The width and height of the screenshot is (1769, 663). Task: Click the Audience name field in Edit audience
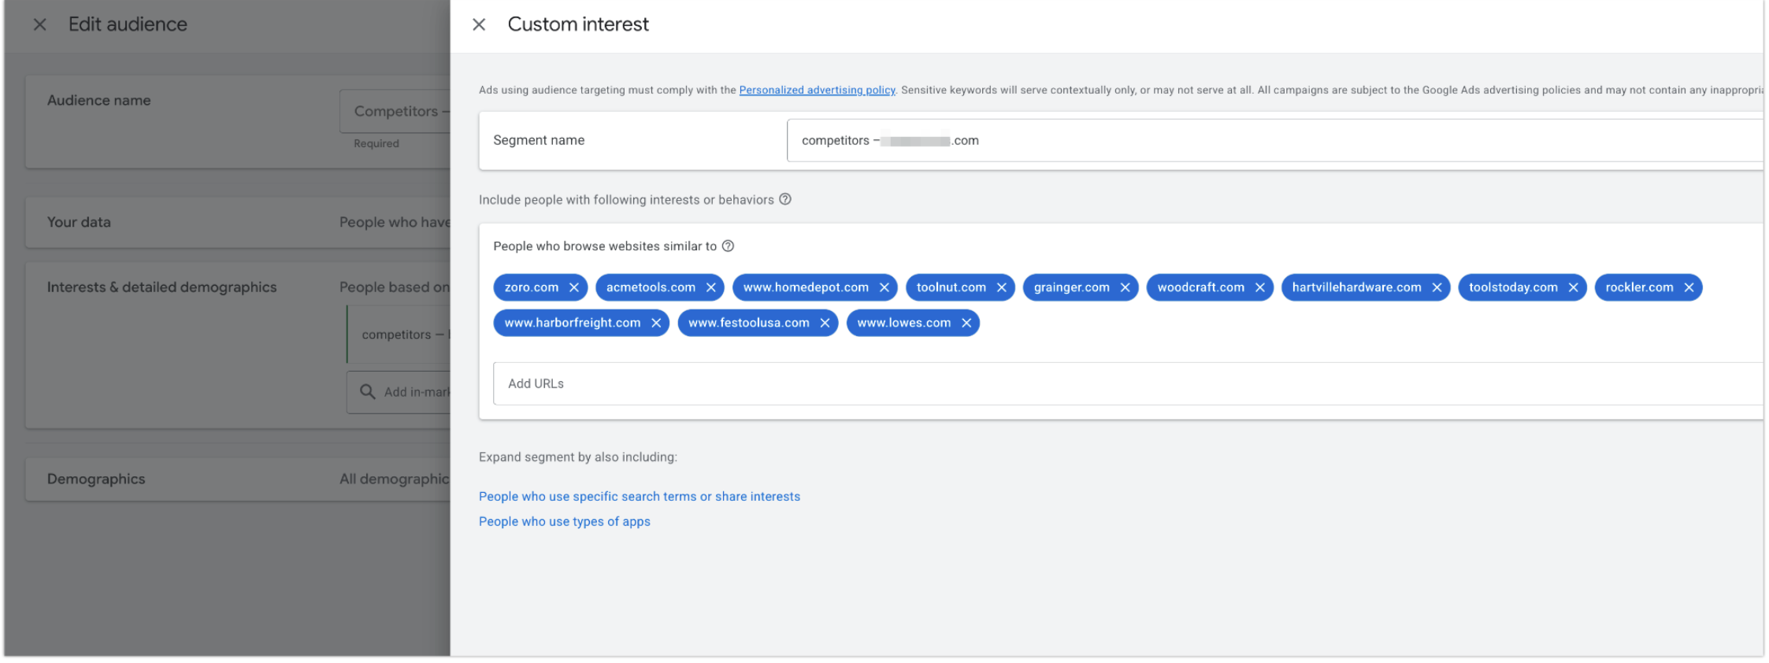point(395,111)
